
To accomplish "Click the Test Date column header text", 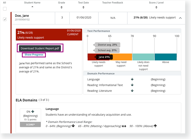I will (84, 3).
